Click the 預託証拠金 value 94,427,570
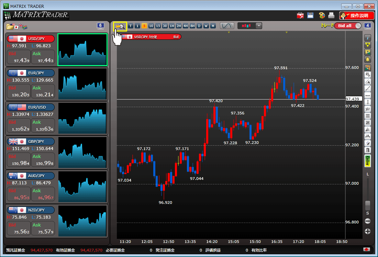378x257 pixels. click(42, 250)
